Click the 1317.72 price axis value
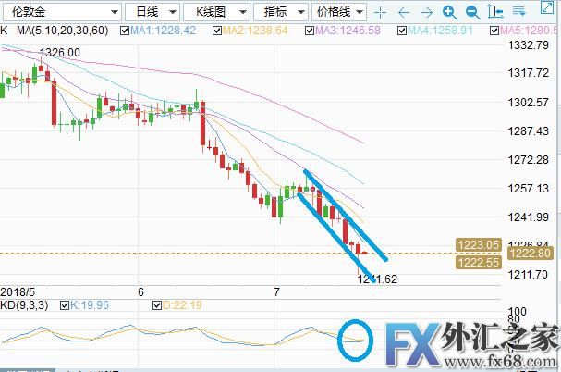Image resolution: width=561 pixels, height=372 pixels. click(528, 73)
